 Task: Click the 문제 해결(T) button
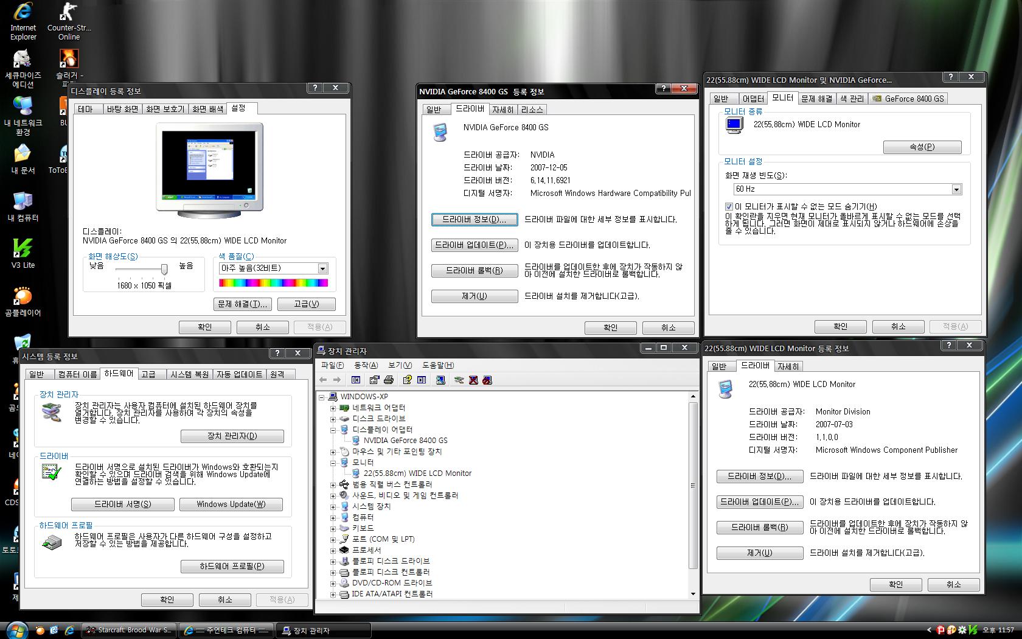pos(243,304)
